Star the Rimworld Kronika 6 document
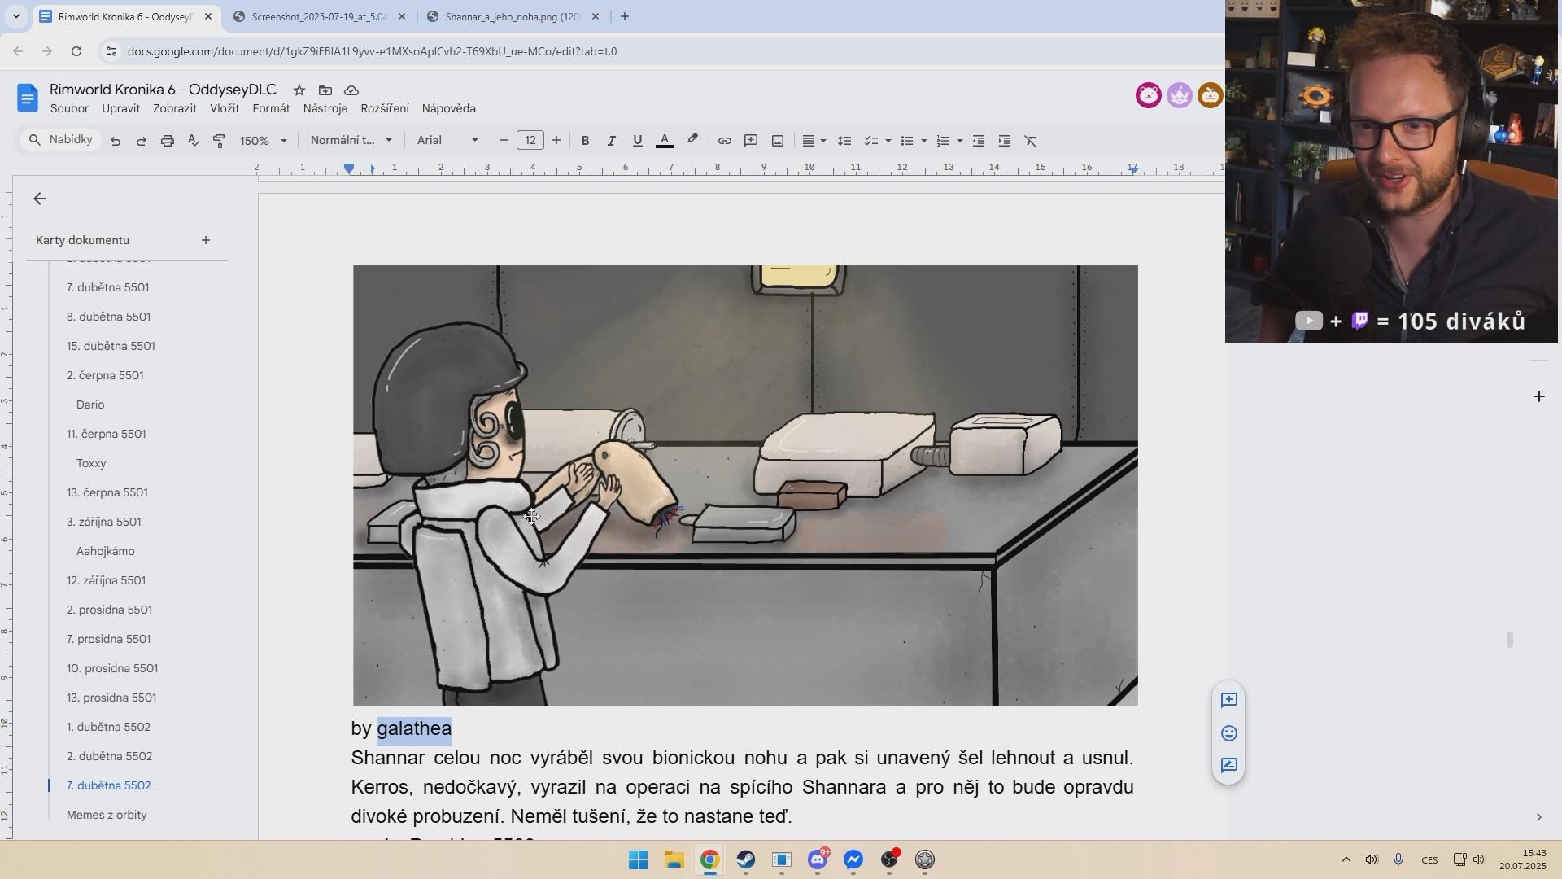This screenshot has width=1562, height=879. 299,90
